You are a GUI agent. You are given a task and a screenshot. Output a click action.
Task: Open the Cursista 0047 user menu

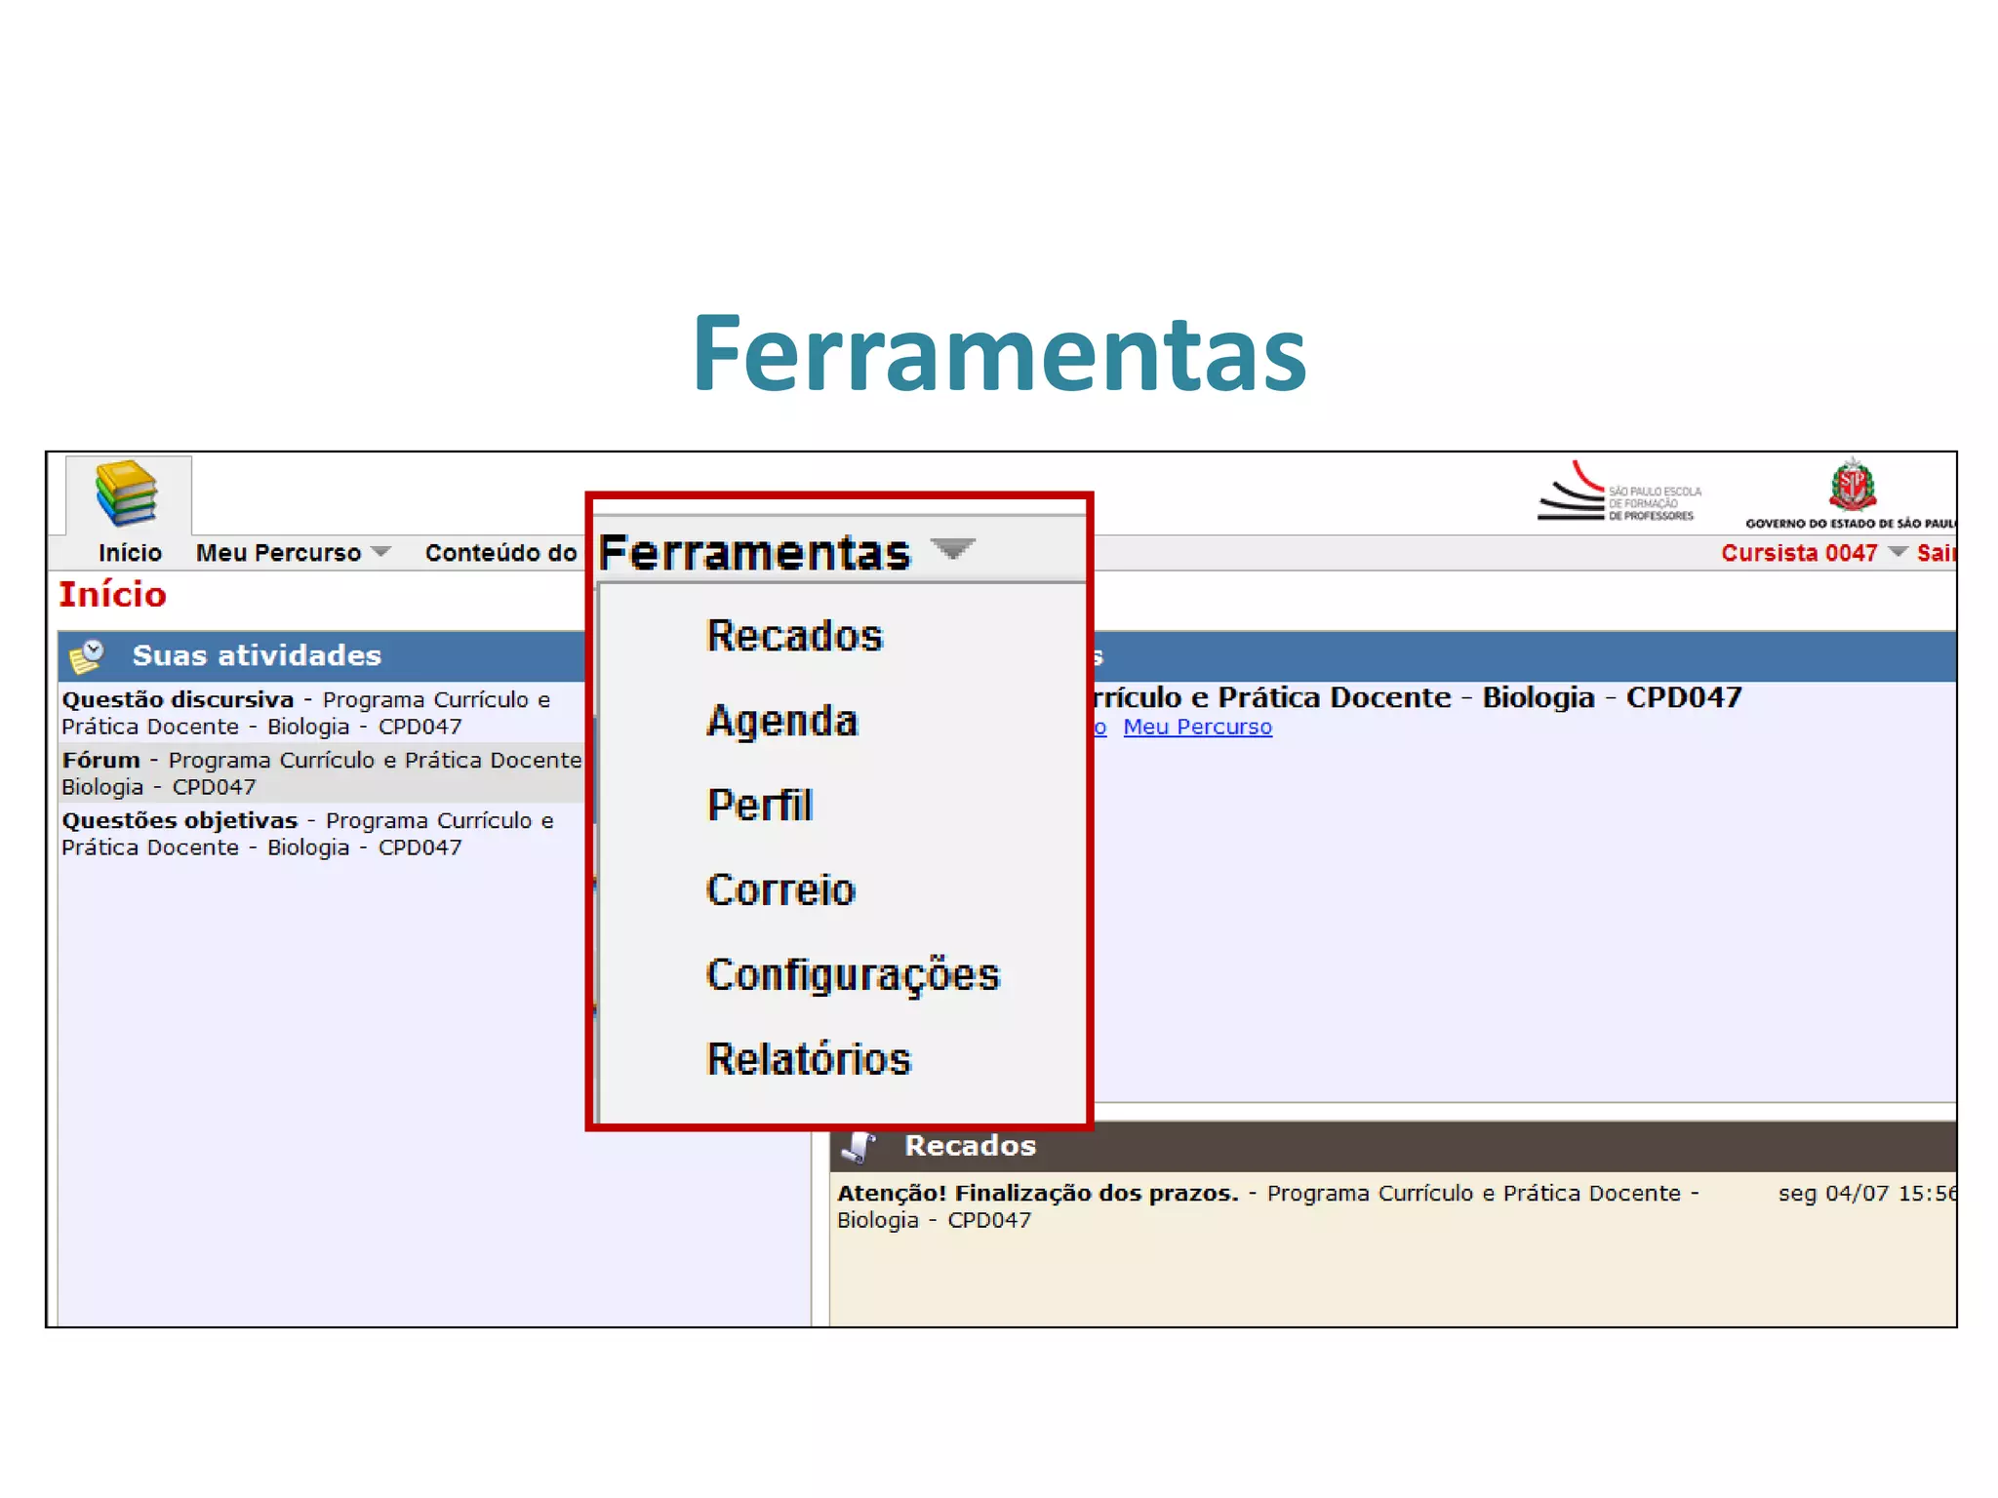coord(1798,553)
